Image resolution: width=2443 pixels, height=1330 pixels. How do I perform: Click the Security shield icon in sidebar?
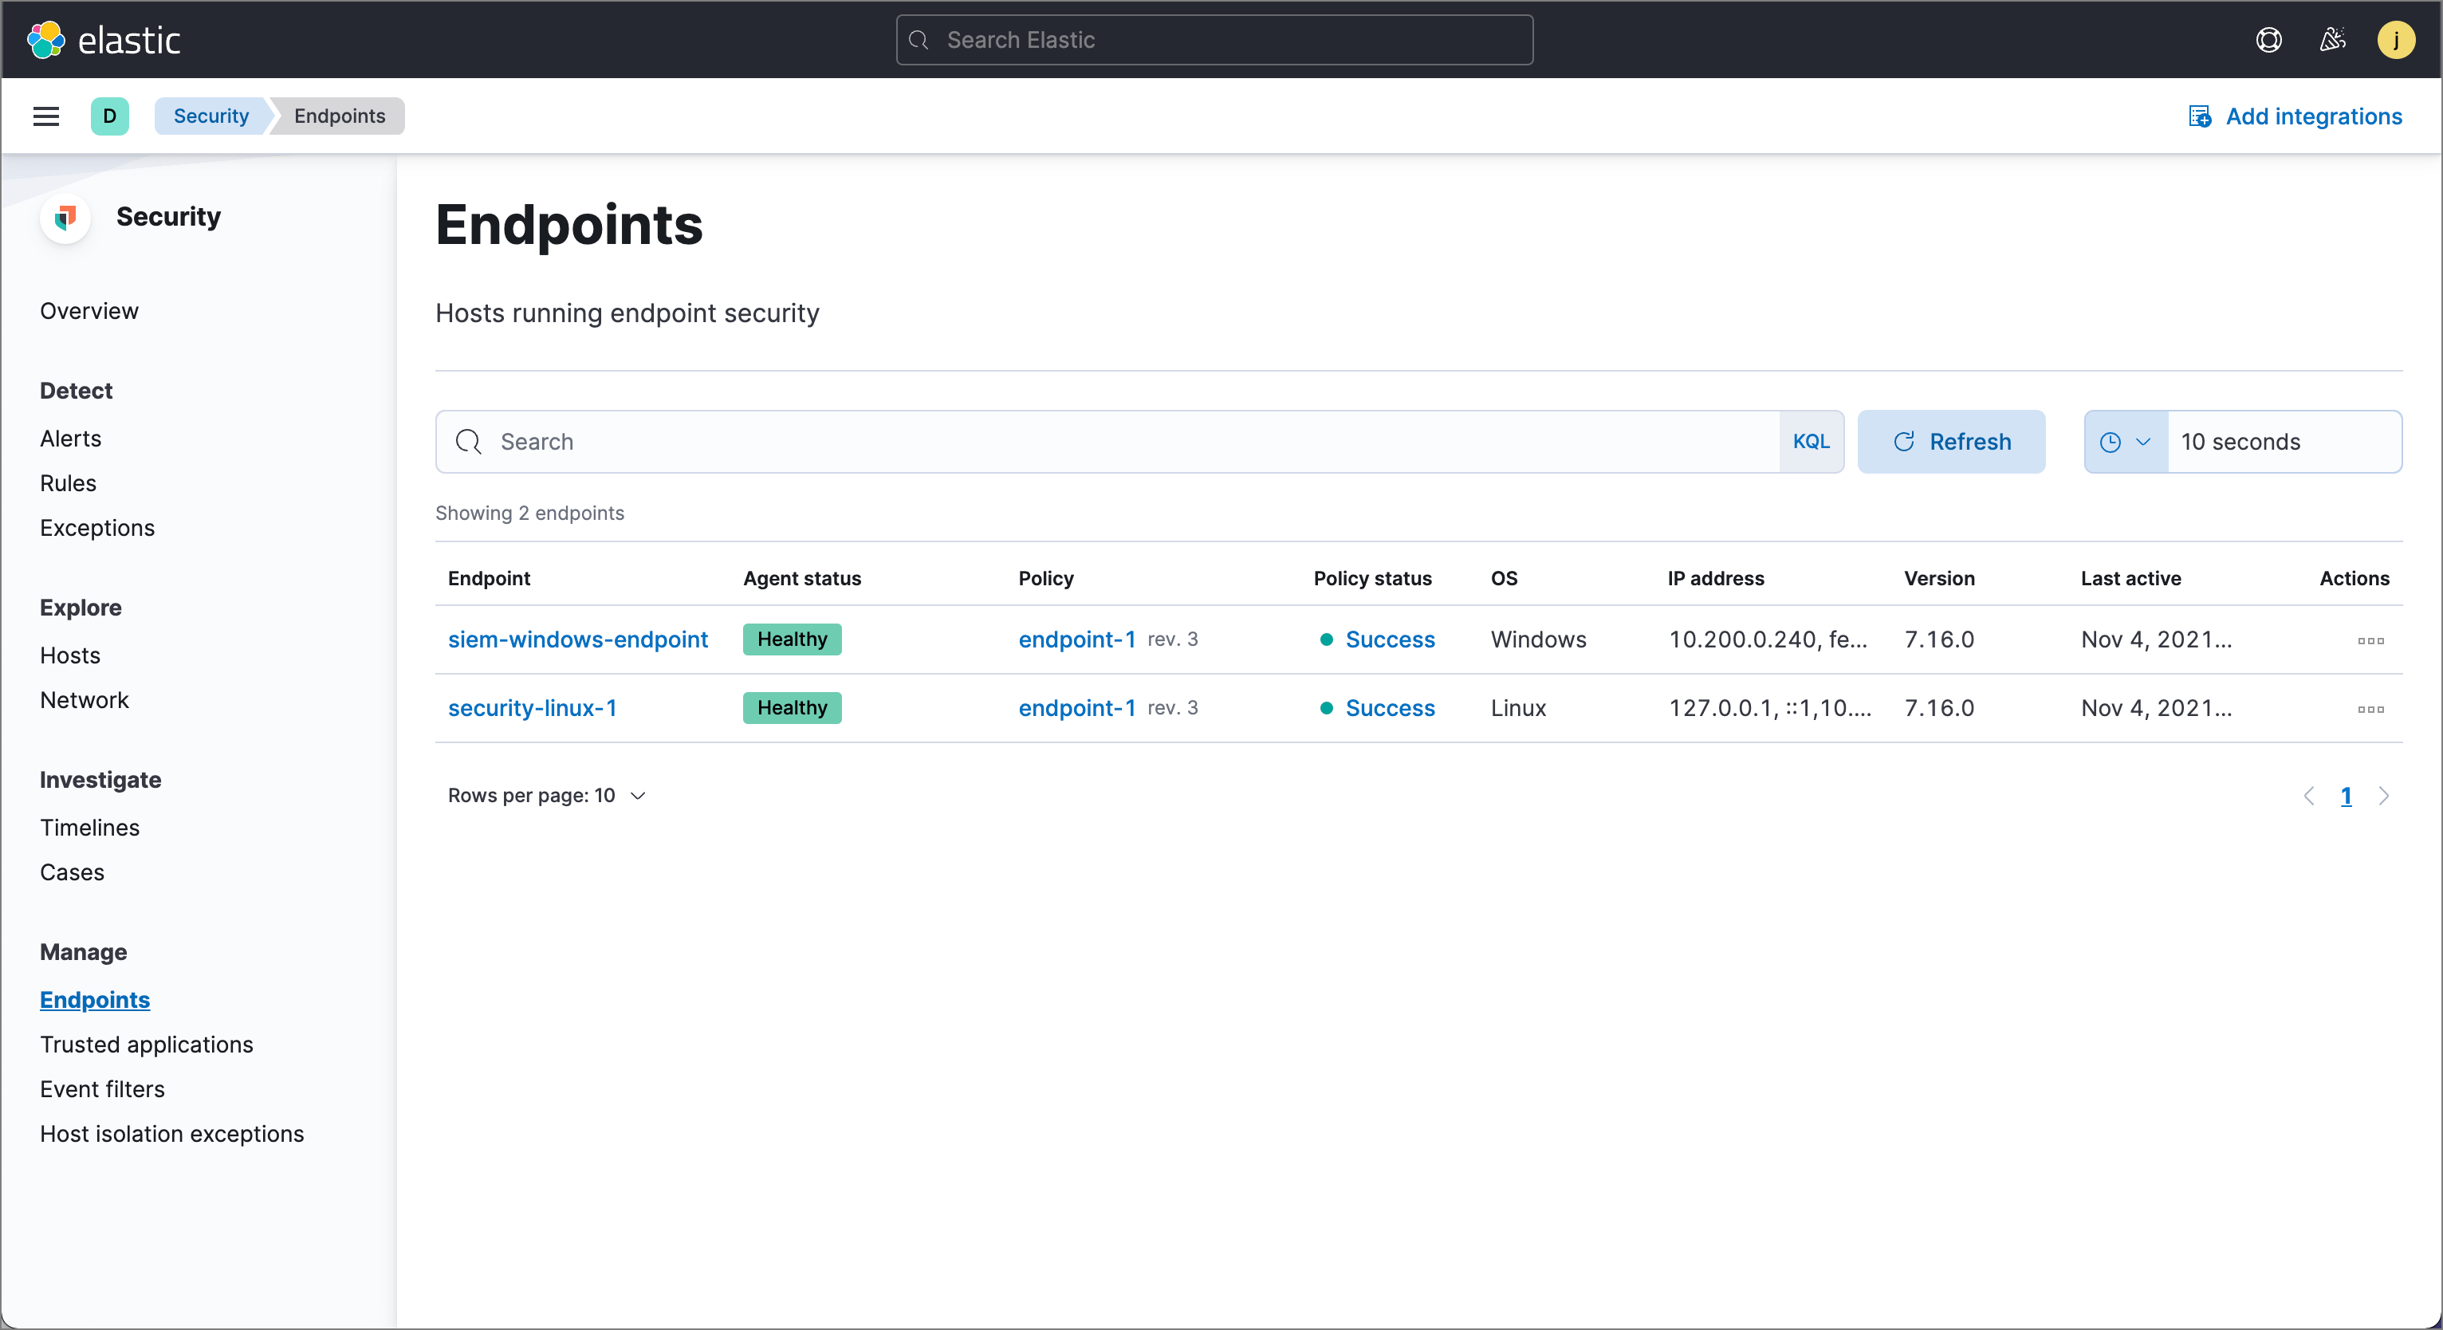tap(67, 216)
